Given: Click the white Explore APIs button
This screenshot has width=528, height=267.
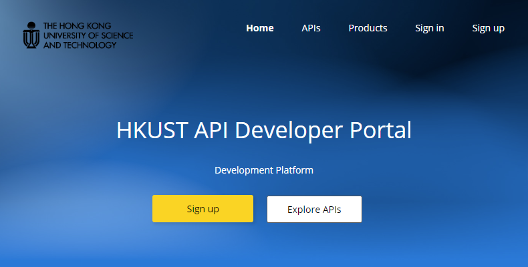Looking at the screenshot, I should [x=314, y=209].
